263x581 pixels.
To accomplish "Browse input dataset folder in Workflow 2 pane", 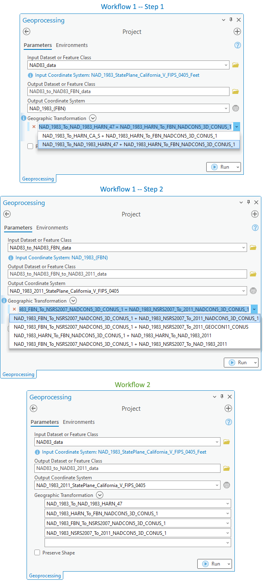I will [226, 442].
